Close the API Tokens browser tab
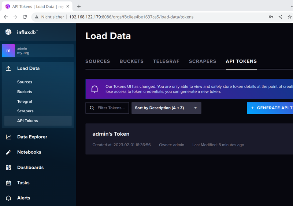Image resolution: width=293 pixels, height=206 pixels. (68, 7)
